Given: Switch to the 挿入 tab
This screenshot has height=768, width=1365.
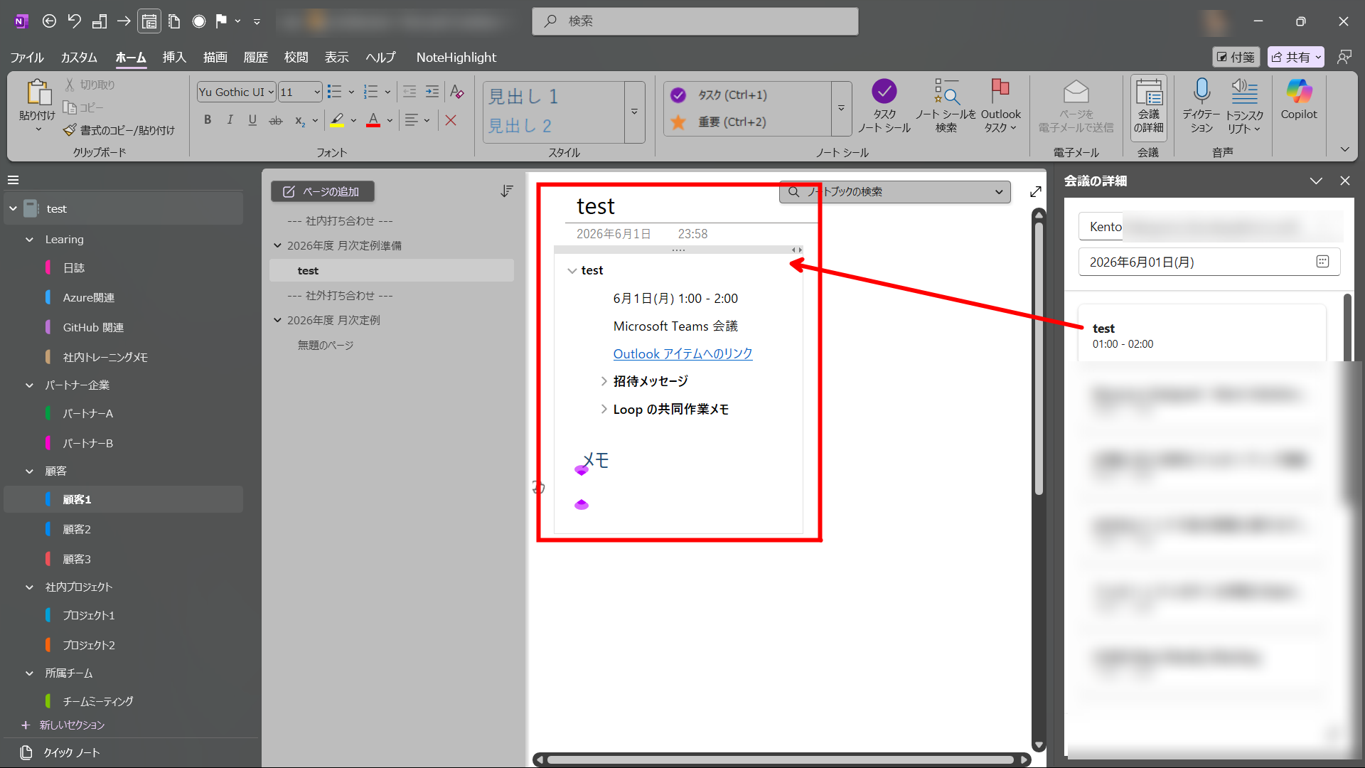Looking at the screenshot, I should click(174, 58).
